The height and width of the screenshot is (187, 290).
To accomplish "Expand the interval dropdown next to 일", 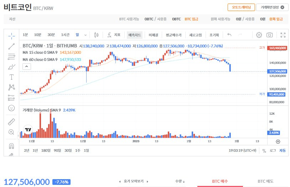I will tap(85, 35).
